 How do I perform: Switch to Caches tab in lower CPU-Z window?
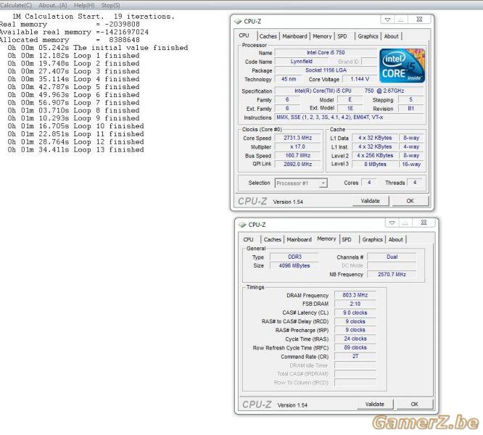272,239
